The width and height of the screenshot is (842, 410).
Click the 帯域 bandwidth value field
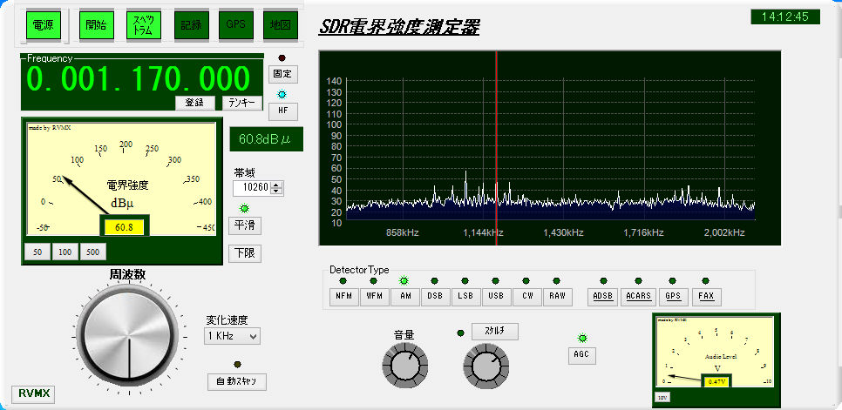coord(252,187)
